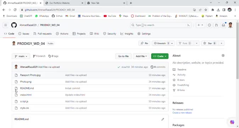Click the Create a new release link

point(182,113)
